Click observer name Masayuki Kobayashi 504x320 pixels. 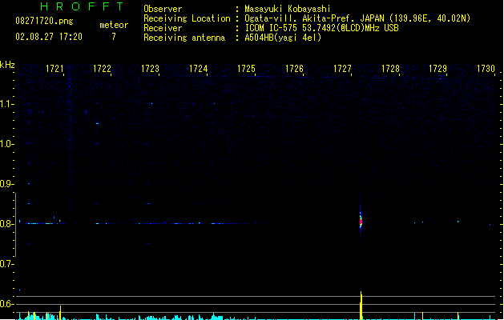pyautogui.click(x=288, y=9)
